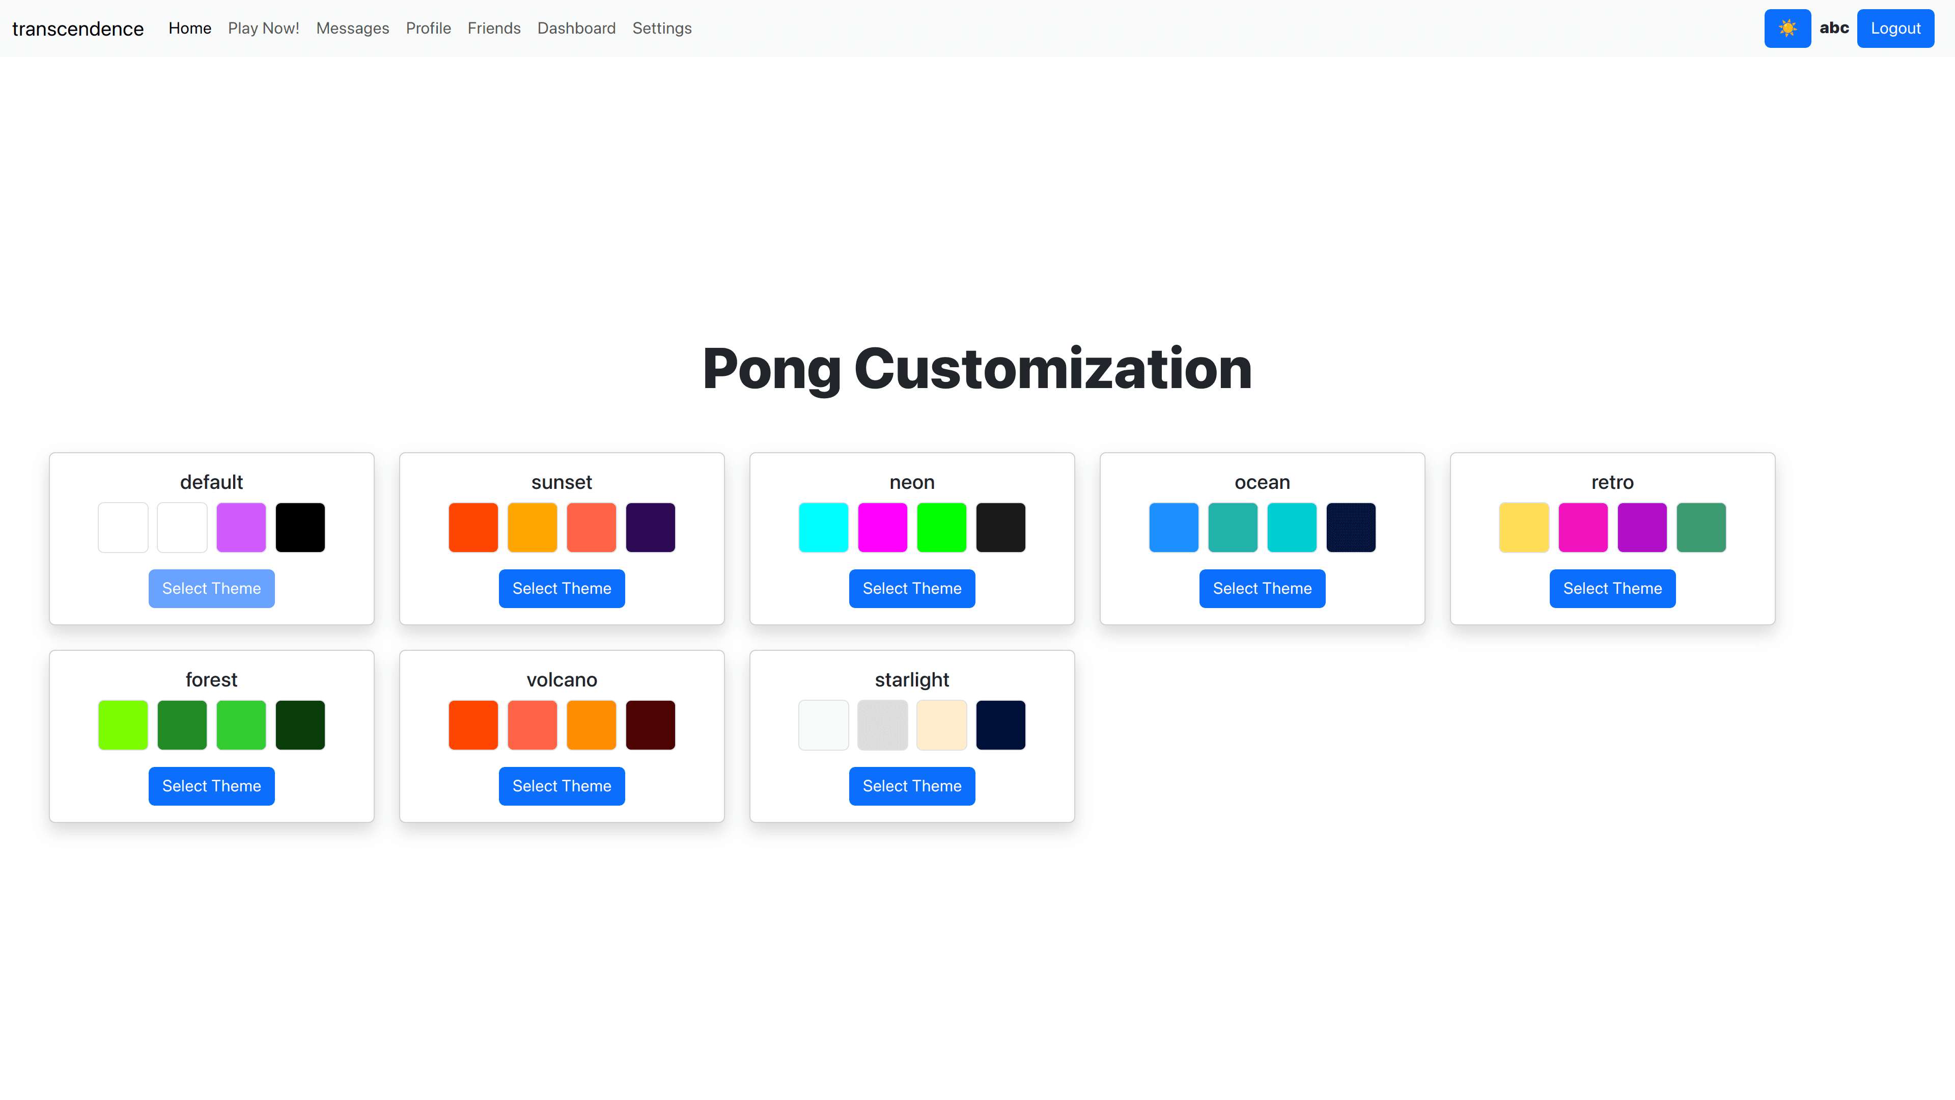Click the transcendence brand logo
Image resolution: width=1955 pixels, height=1100 pixels.
coord(77,29)
